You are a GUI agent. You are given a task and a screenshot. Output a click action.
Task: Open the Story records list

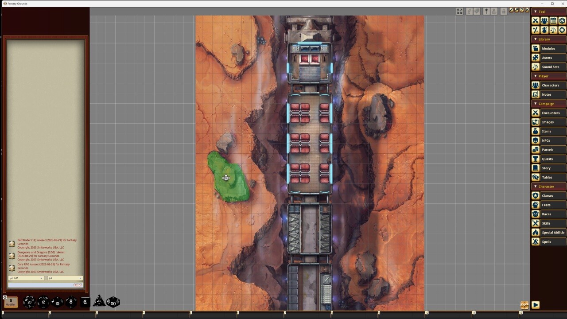[x=548, y=168]
